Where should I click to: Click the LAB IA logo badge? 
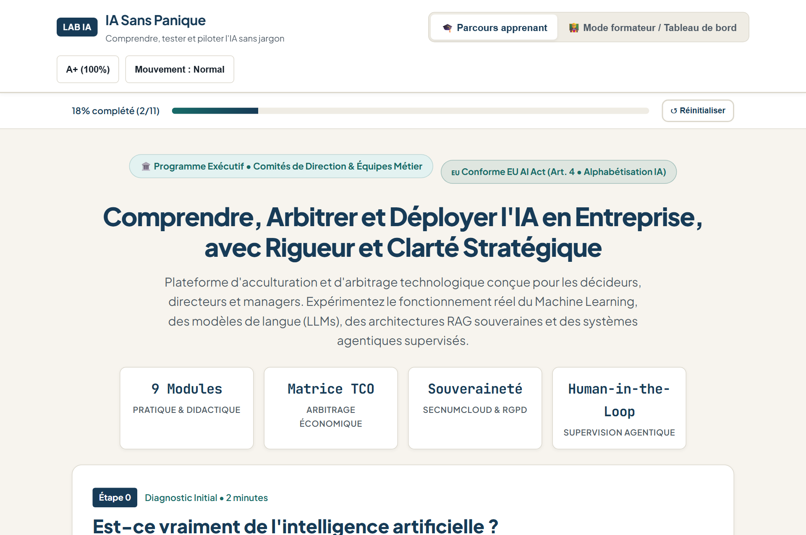click(77, 27)
